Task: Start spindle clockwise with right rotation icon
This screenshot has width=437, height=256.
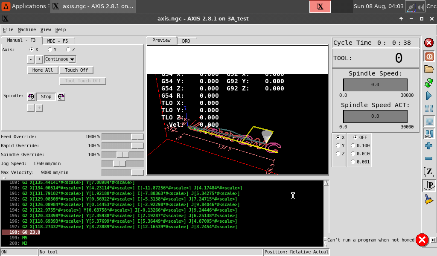Action: (x=61, y=97)
